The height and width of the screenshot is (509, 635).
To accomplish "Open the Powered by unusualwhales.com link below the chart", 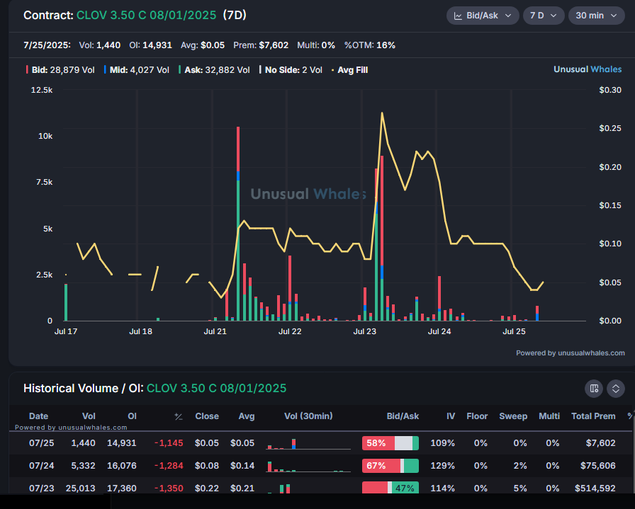I will click(571, 353).
